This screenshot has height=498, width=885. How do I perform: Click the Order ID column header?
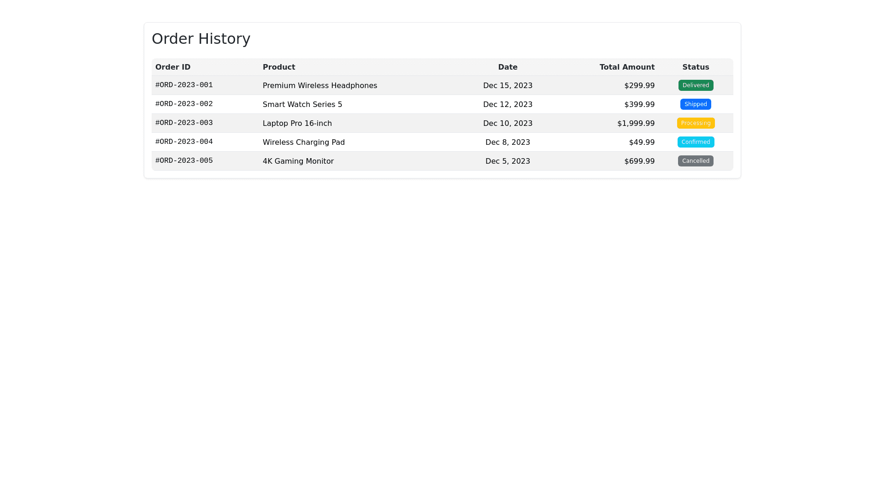[173, 67]
